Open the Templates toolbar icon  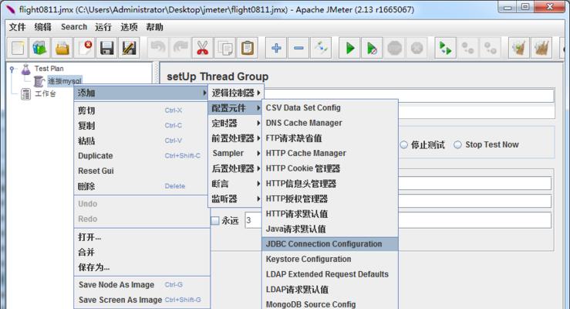39,48
